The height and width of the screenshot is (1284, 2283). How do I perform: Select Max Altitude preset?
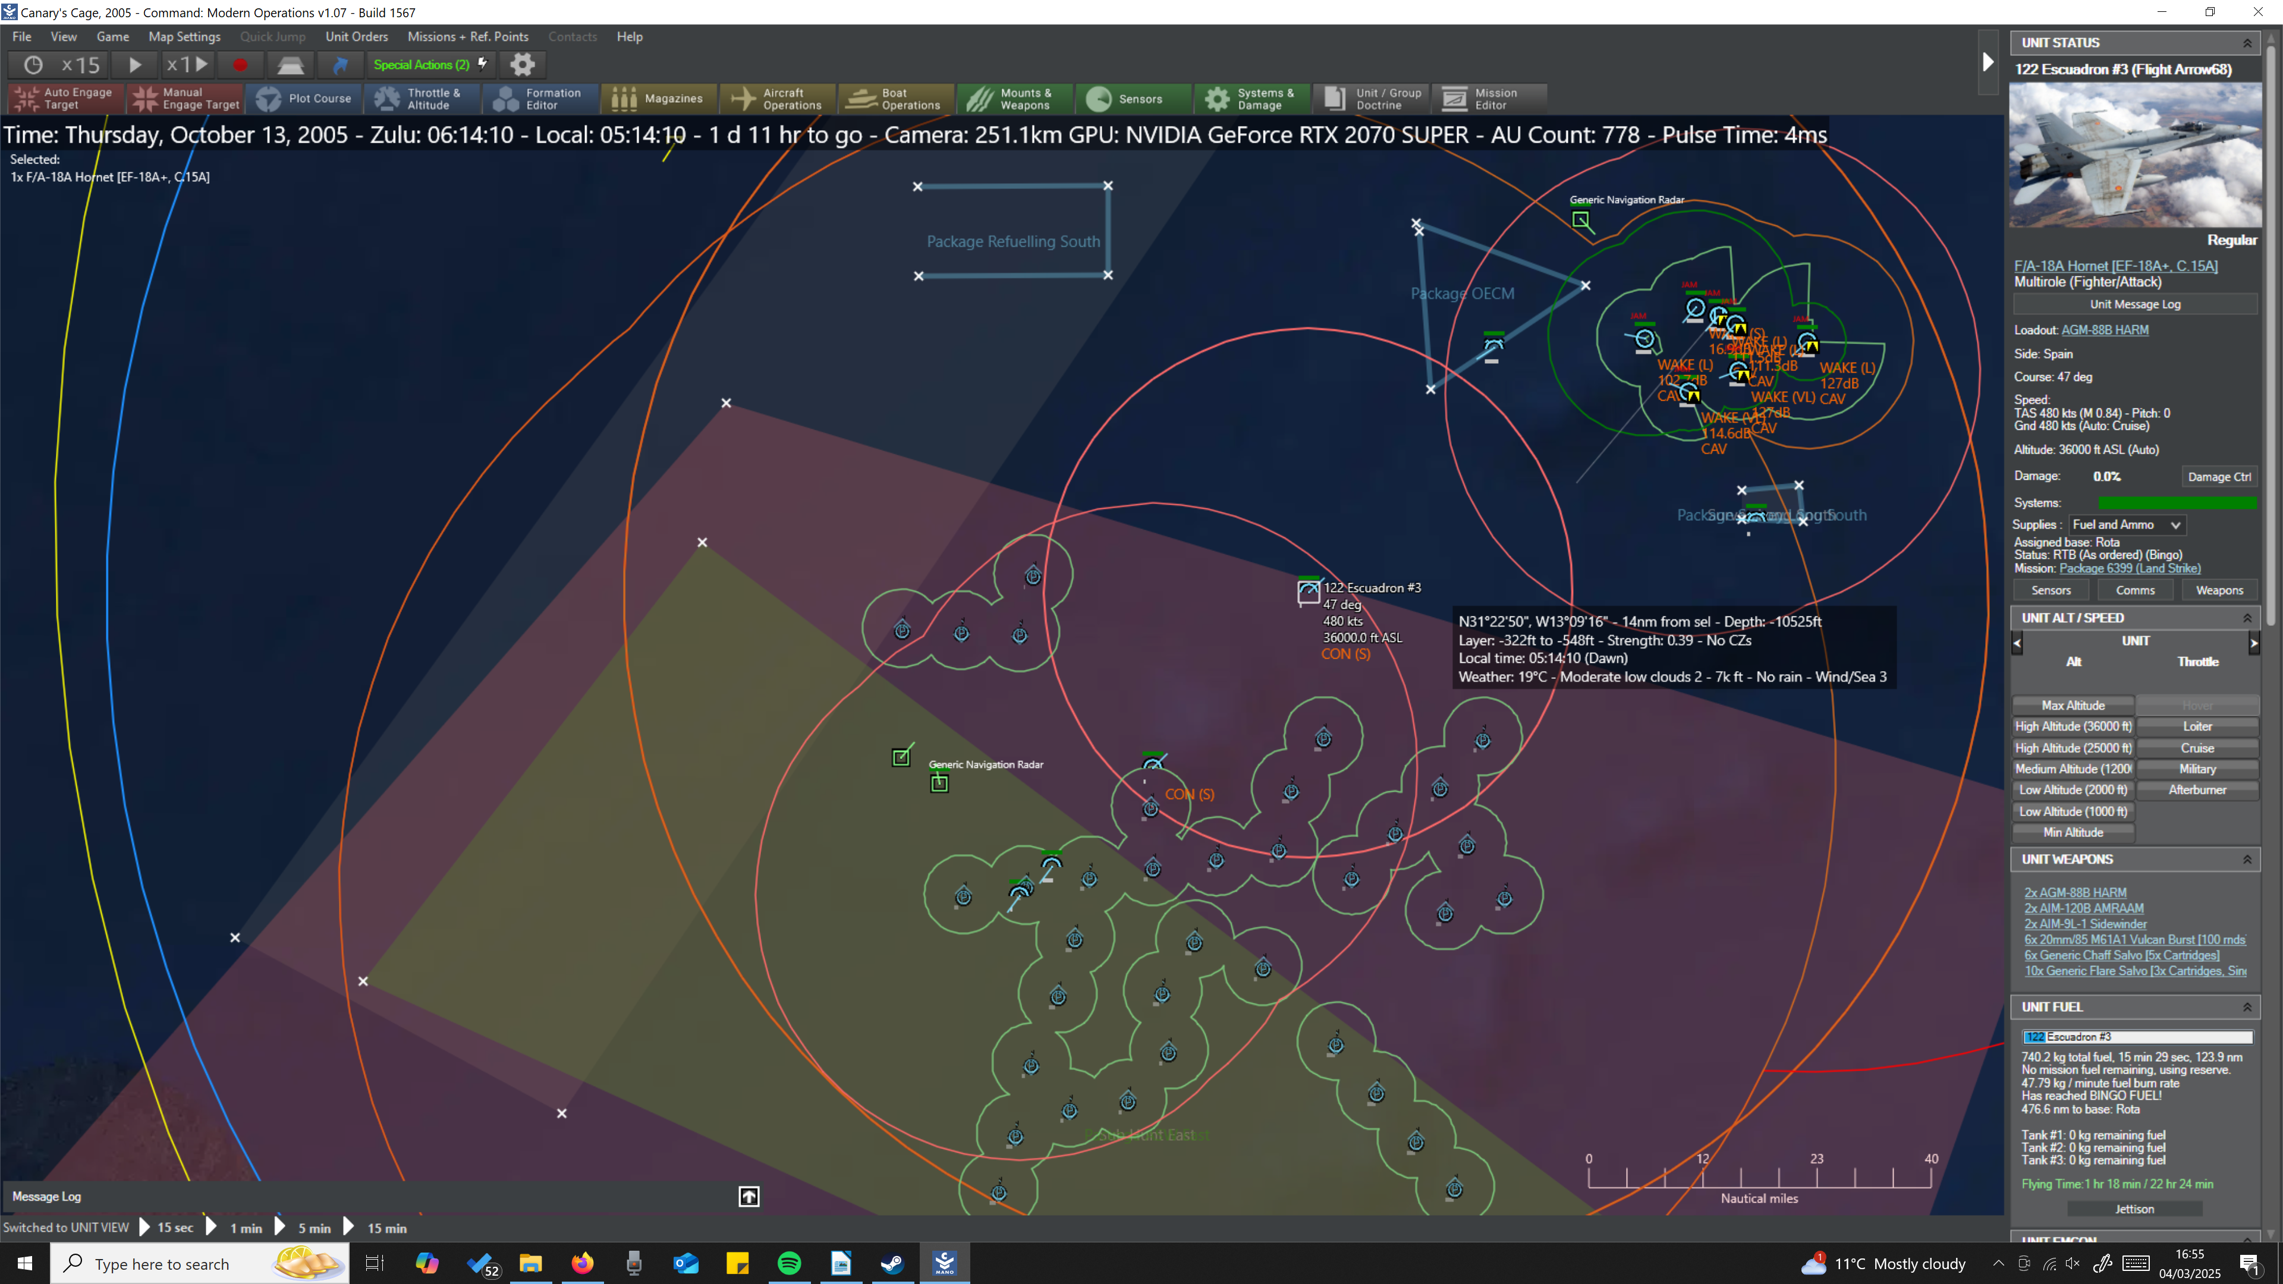pos(2073,706)
